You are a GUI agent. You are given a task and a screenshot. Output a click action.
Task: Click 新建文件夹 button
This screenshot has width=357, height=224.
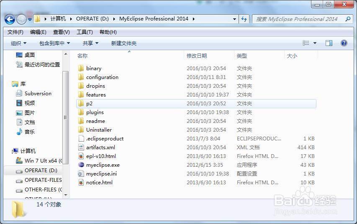coord(123,43)
